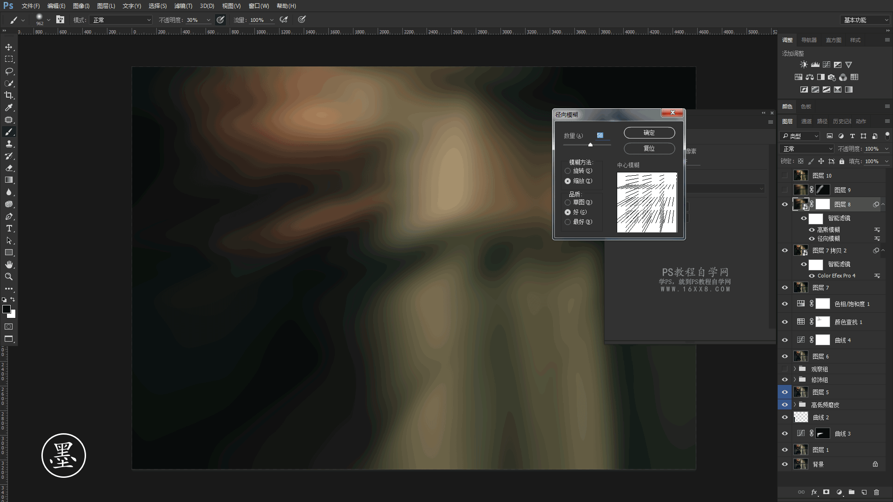Image resolution: width=893 pixels, height=502 pixels.
Task: Click the 确定 button
Action: [649, 133]
